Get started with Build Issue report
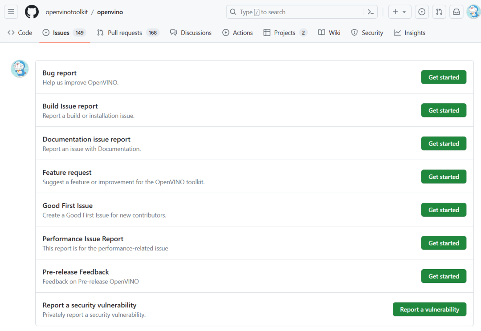The width and height of the screenshot is (481, 331). point(444,110)
